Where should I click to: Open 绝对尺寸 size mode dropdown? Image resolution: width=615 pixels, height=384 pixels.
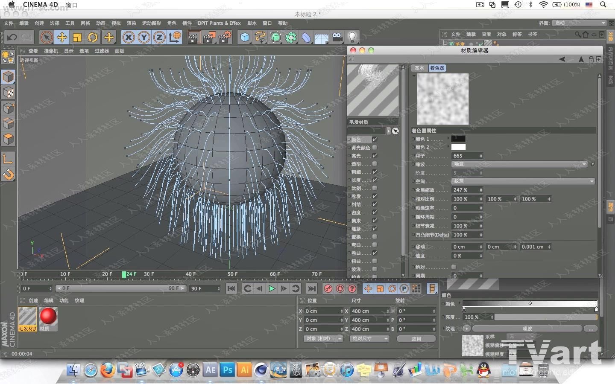[369, 339]
